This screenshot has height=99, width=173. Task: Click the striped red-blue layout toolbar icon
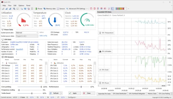pos(102,9)
